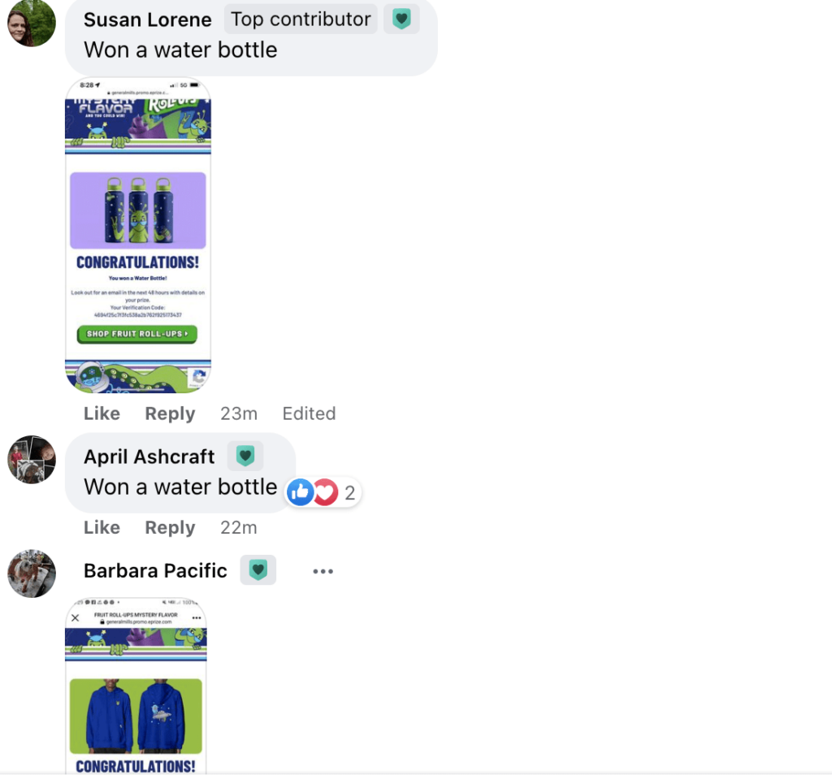Reply to April Ashcraft's comment
The image size is (832, 779).
pyautogui.click(x=170, y=527)
